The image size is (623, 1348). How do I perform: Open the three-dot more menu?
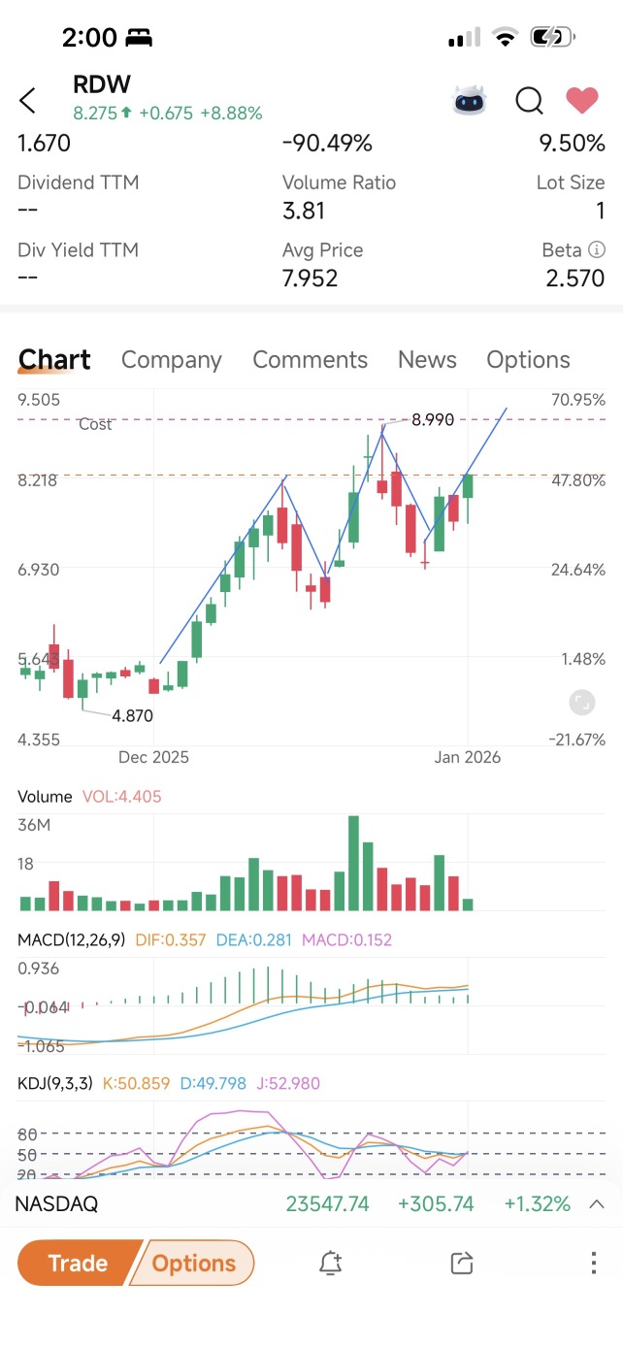click(593, 1263)
